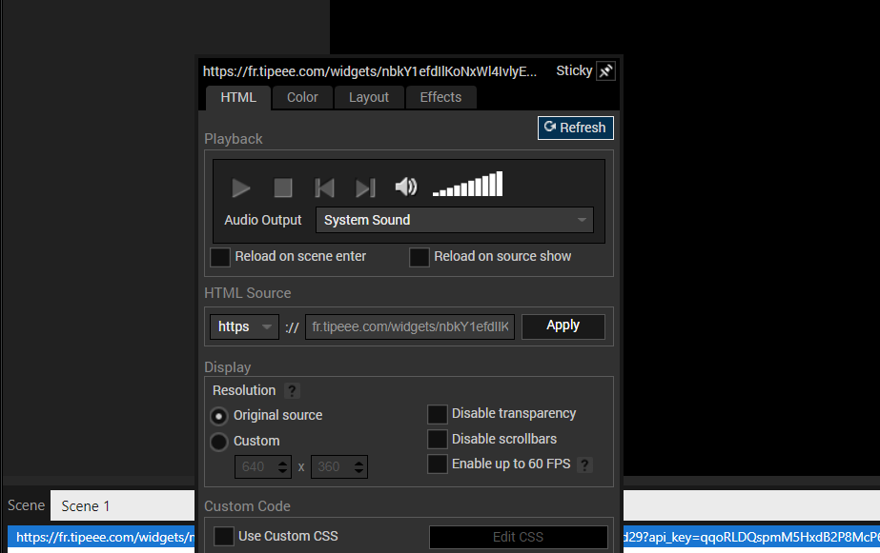Skip to next track icon

365,188
